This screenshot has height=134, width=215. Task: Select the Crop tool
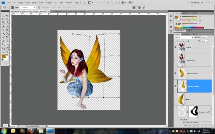[x=3, y=23]
